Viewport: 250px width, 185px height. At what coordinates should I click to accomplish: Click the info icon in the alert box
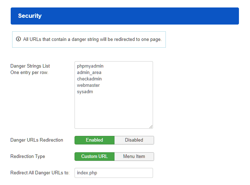[19, 39]
